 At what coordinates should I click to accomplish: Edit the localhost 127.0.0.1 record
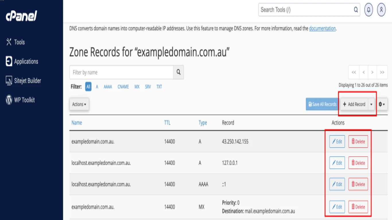click(x=337, y=163)
